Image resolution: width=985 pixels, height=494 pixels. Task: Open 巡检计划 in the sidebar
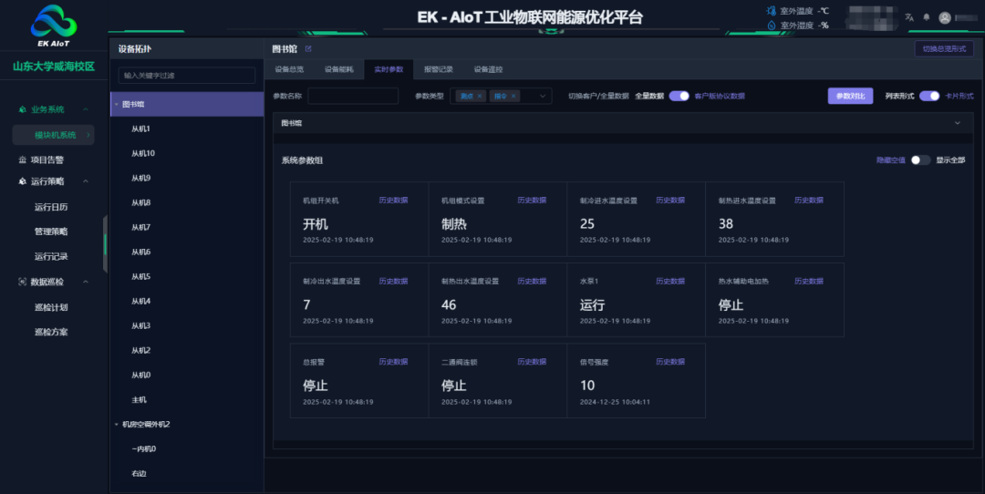pyautogui.click(x=51, y=307)
